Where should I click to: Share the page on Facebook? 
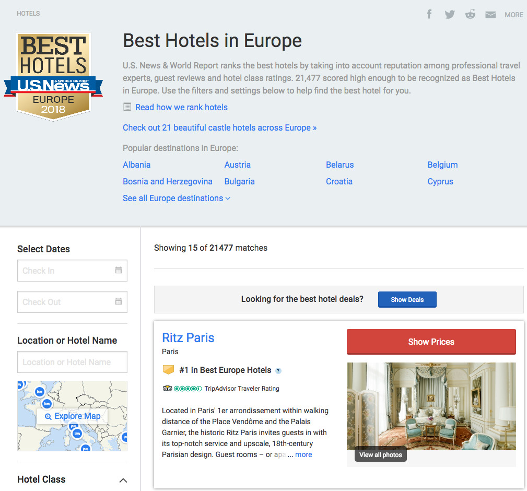point(429,14)
